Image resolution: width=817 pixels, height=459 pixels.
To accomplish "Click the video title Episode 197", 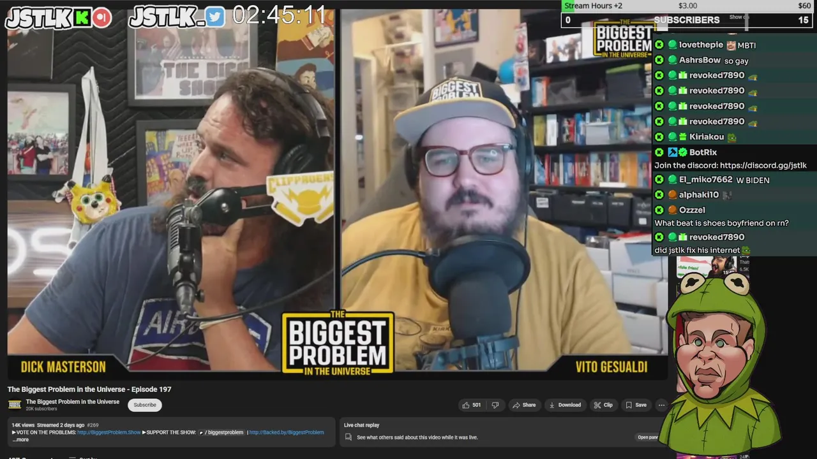I will 89,389.
